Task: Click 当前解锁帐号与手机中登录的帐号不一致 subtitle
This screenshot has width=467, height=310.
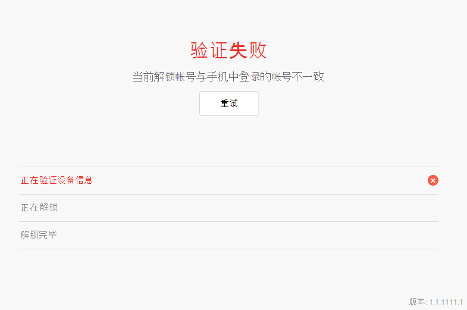Action: [228, 77]
